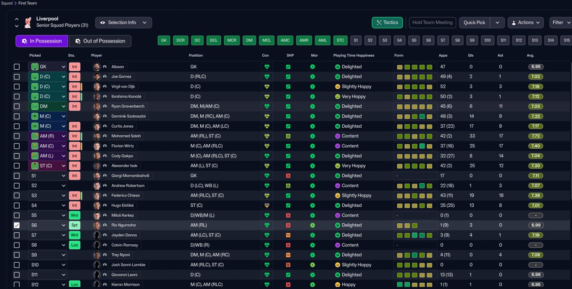This screenshot has width=572, height=289.
Task: Click Giorgi Mamardashvili's red match sharpness icon
Action: pos(288,176)
